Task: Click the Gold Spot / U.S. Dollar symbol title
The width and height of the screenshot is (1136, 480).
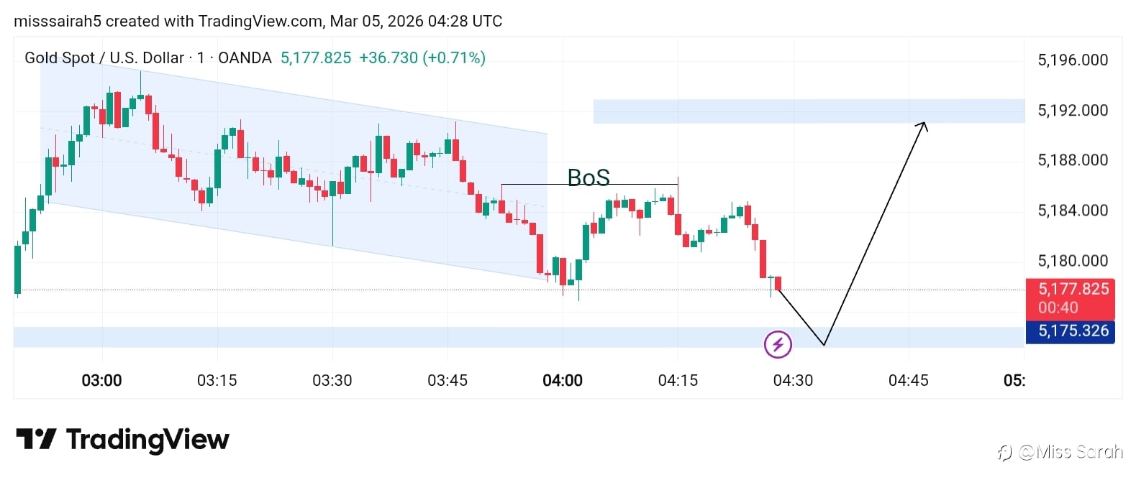Action: 104,58
